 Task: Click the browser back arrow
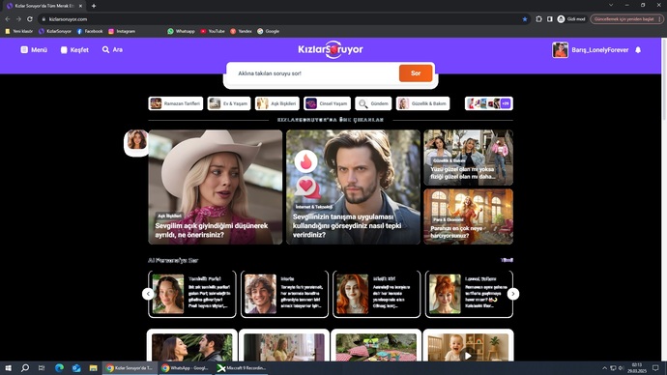click(x=7, y=19)
